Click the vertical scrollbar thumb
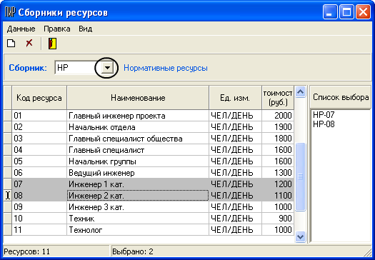This screenshot has width=375, height=260. (x=301, y=176)
